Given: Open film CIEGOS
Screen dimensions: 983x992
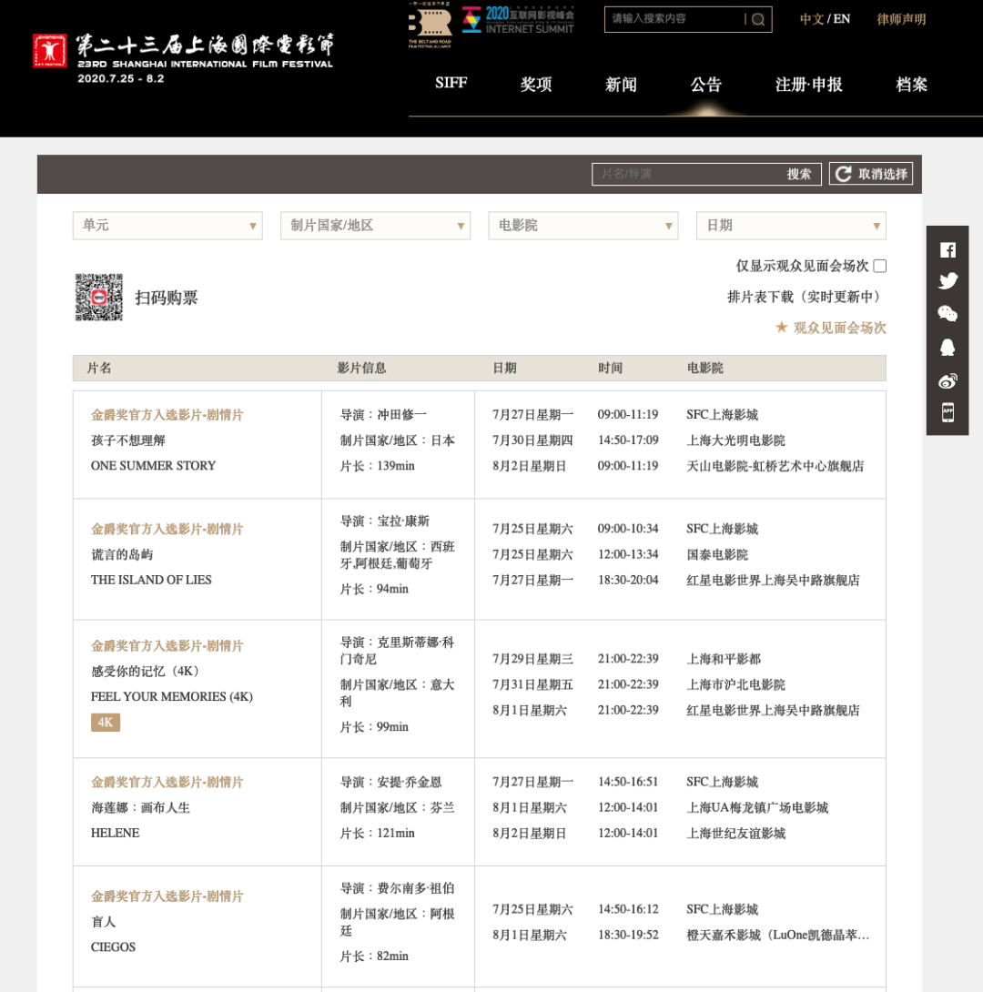Looking at the screenshot, I should tap(113, 947).
